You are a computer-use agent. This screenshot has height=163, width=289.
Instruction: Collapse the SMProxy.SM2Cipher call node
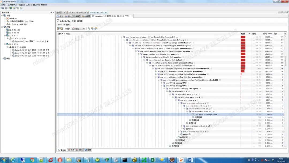click(164, 89)
